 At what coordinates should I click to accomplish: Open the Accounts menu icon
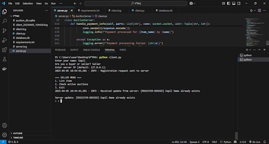pyautogui.click(x=4, y=125)
